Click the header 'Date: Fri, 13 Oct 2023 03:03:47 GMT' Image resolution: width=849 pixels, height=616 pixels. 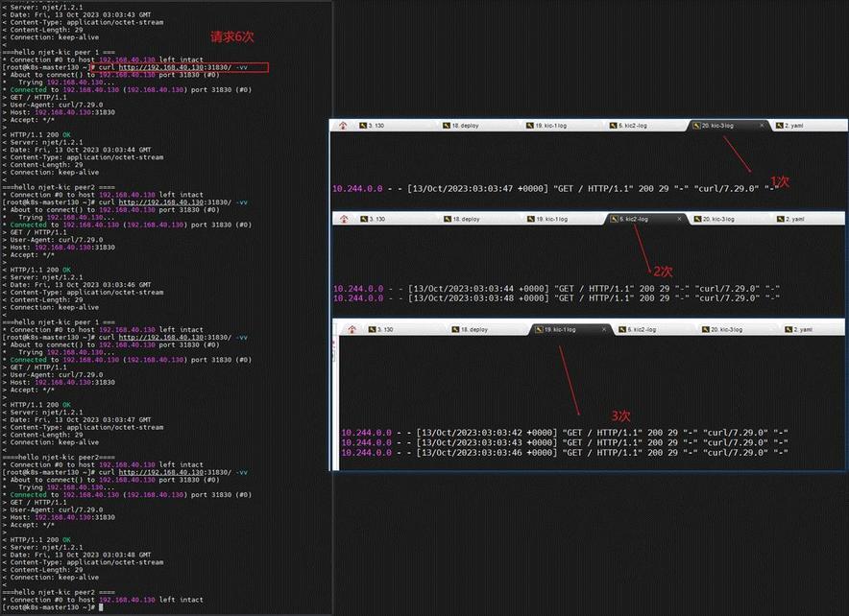tap(76, 419)
